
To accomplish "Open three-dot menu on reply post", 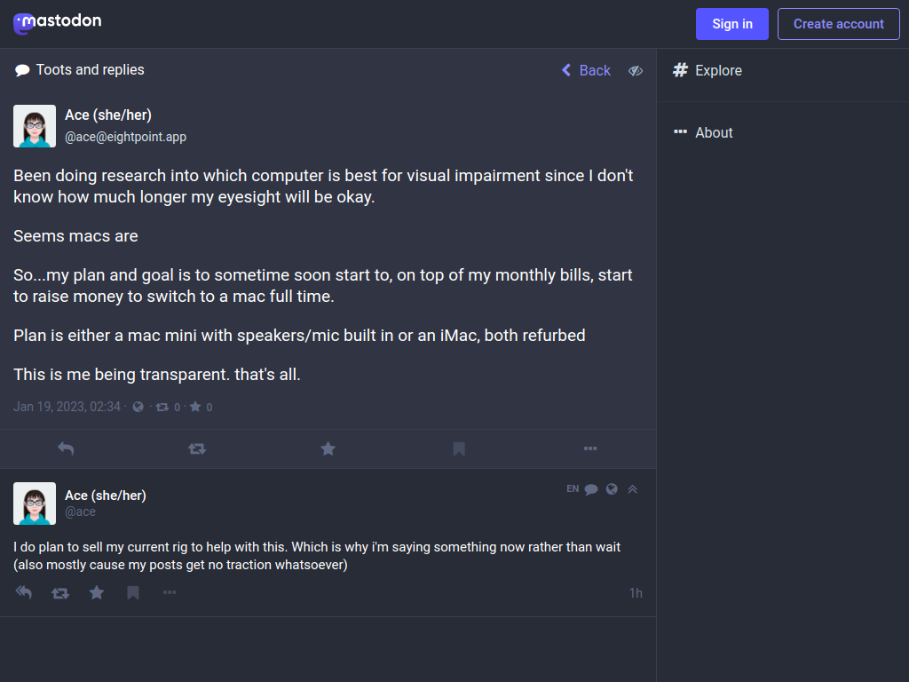I will (x=170, y=592).
